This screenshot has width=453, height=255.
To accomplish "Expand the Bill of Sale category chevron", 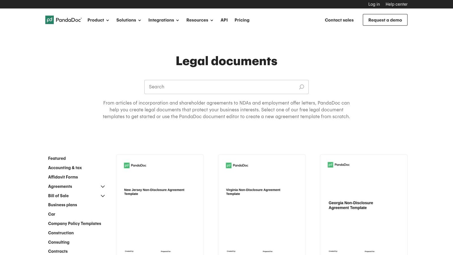I will tap(103, 196).
